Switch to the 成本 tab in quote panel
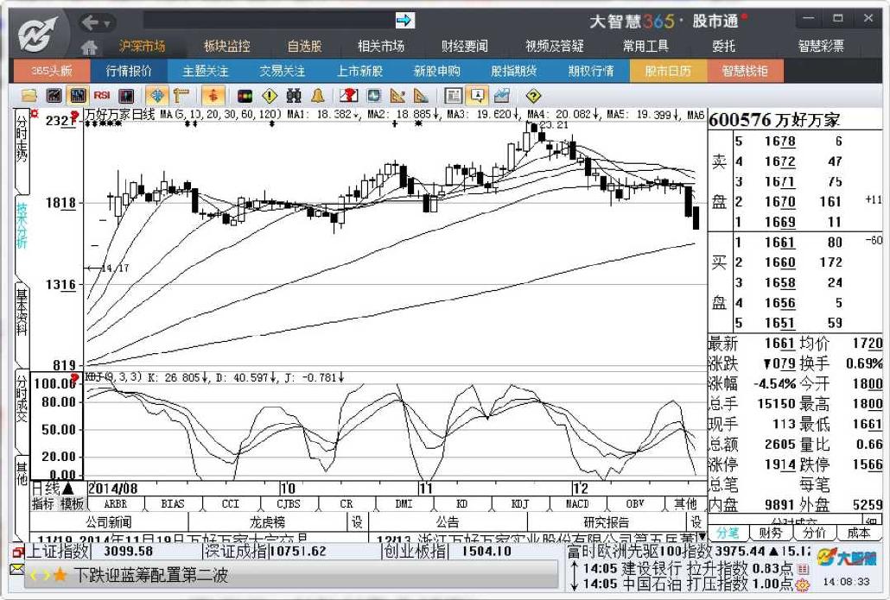890x600 pixels. click(858, 533)
